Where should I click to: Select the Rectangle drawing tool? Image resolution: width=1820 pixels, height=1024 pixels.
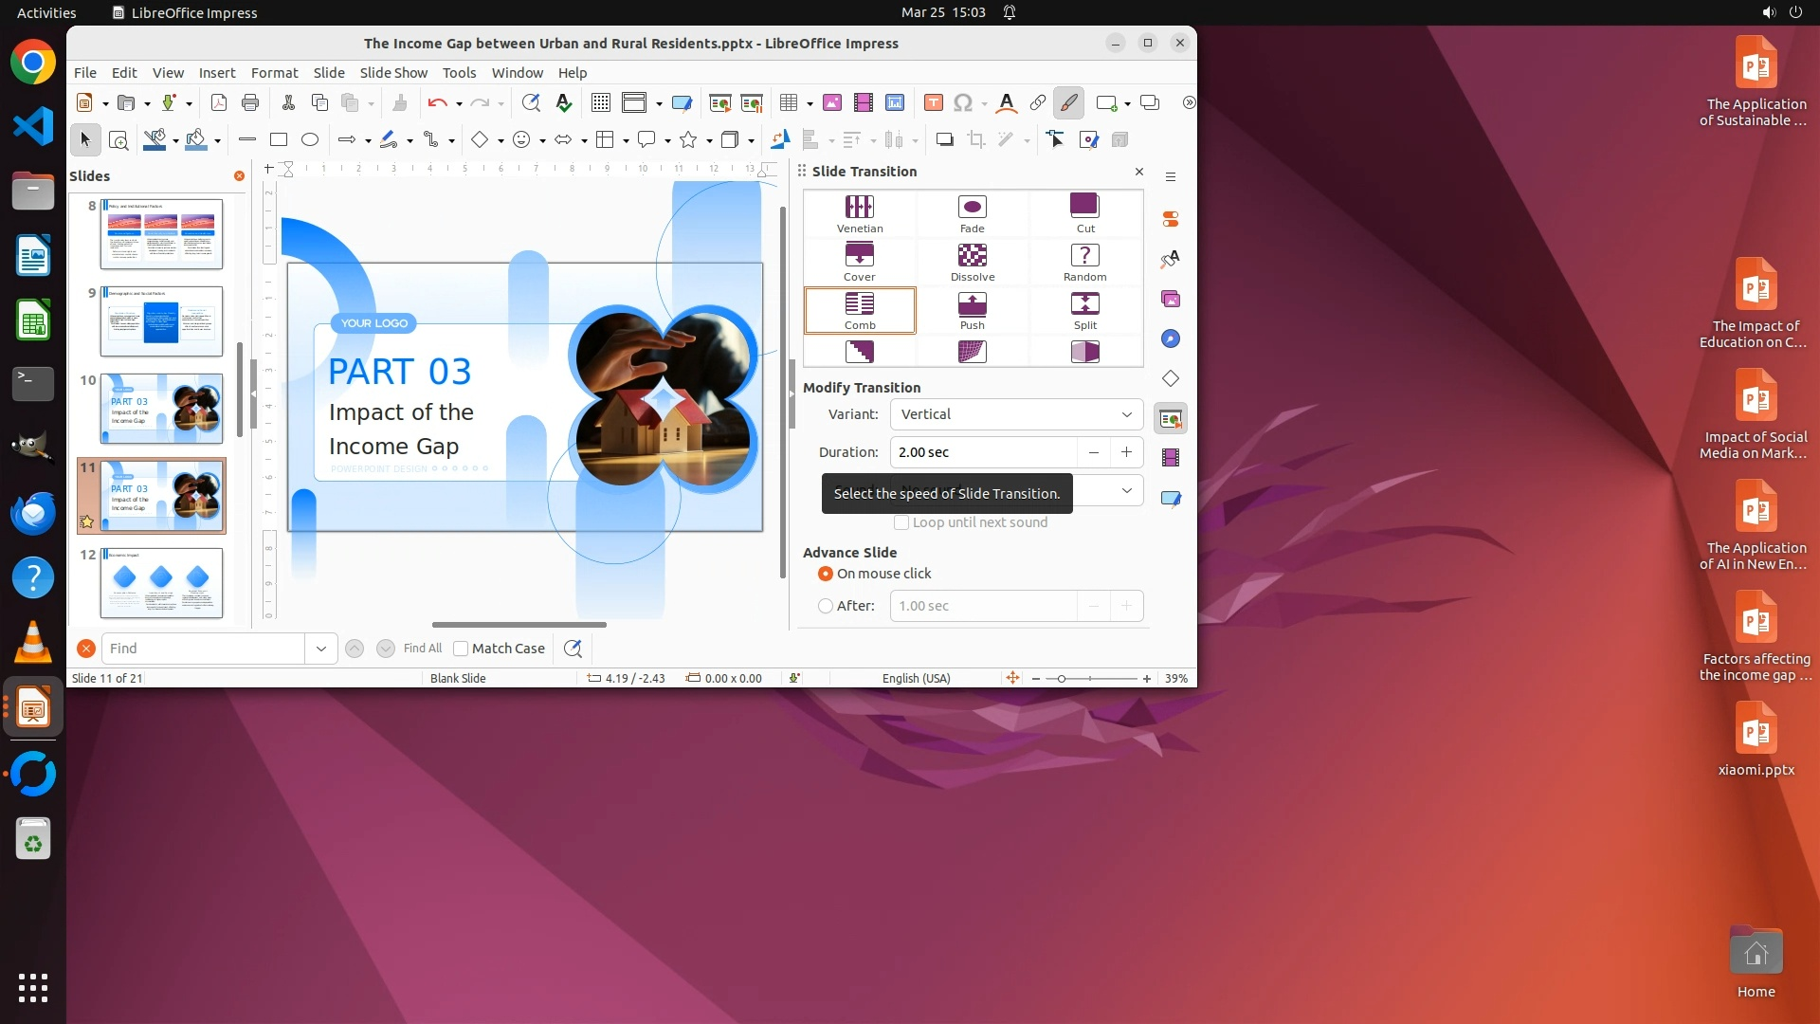click(x=279, y=139)
